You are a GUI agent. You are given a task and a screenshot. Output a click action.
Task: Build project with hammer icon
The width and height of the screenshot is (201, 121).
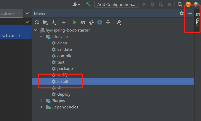88,4
